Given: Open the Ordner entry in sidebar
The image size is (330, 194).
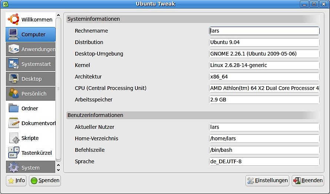Looking at the screenshot, I should [x=30, y=108].
